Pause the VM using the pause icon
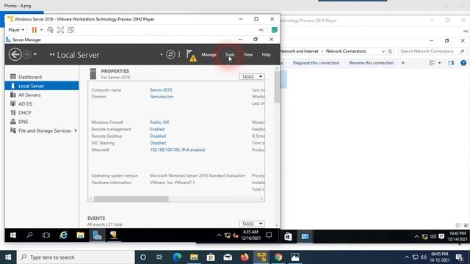470x264 pixels. [x=35, y=30]
